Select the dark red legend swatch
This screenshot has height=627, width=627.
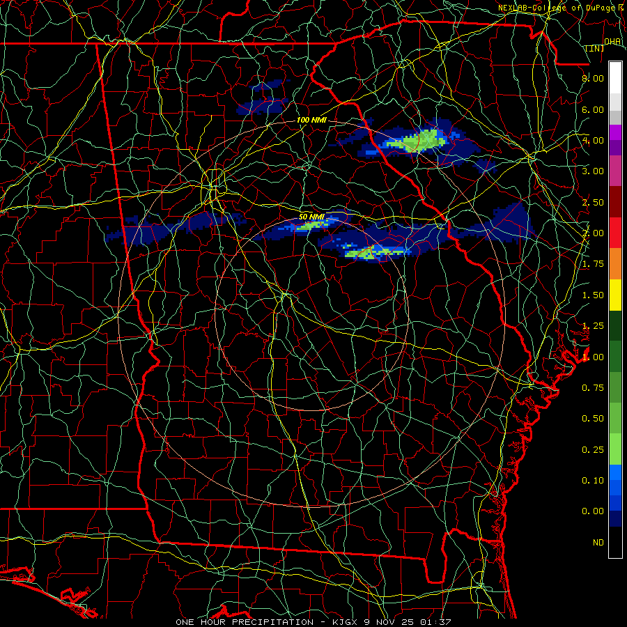coord(615,202)
